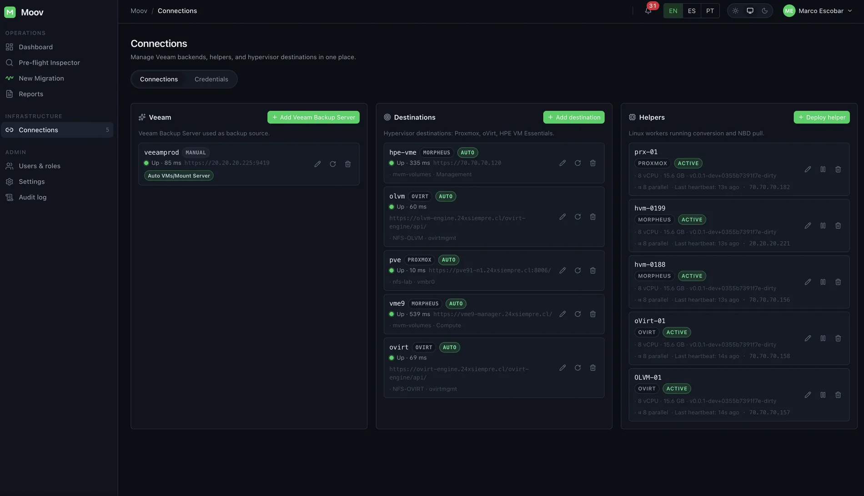The image size is (864, 496).
Task: Edit the hvm-0188 helper
Action: coord(808,282)
